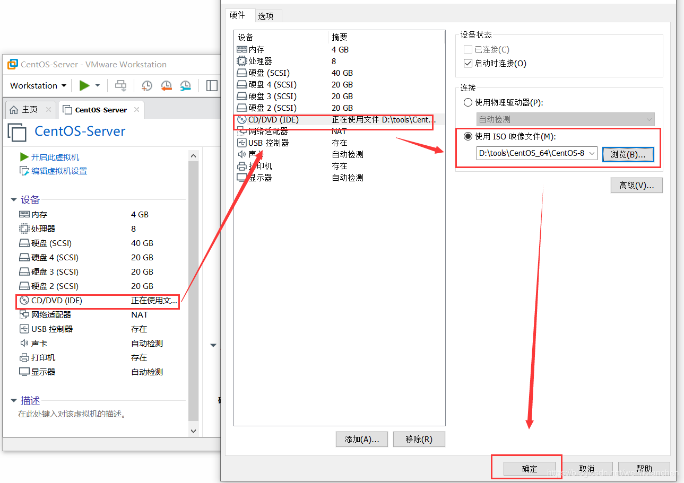The width and height of the screenshot is (684, 483).
Task: Collapse the 描述 section
Action: (14, 401)
